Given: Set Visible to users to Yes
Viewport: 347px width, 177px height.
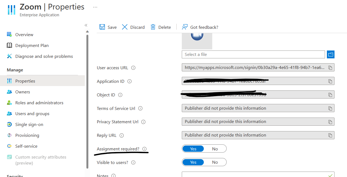Looking at the screenshot, I should [x=193, y=162].
